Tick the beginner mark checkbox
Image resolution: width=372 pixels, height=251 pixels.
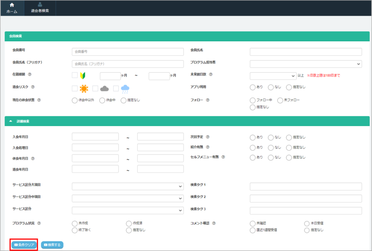[x=74, y=75]
